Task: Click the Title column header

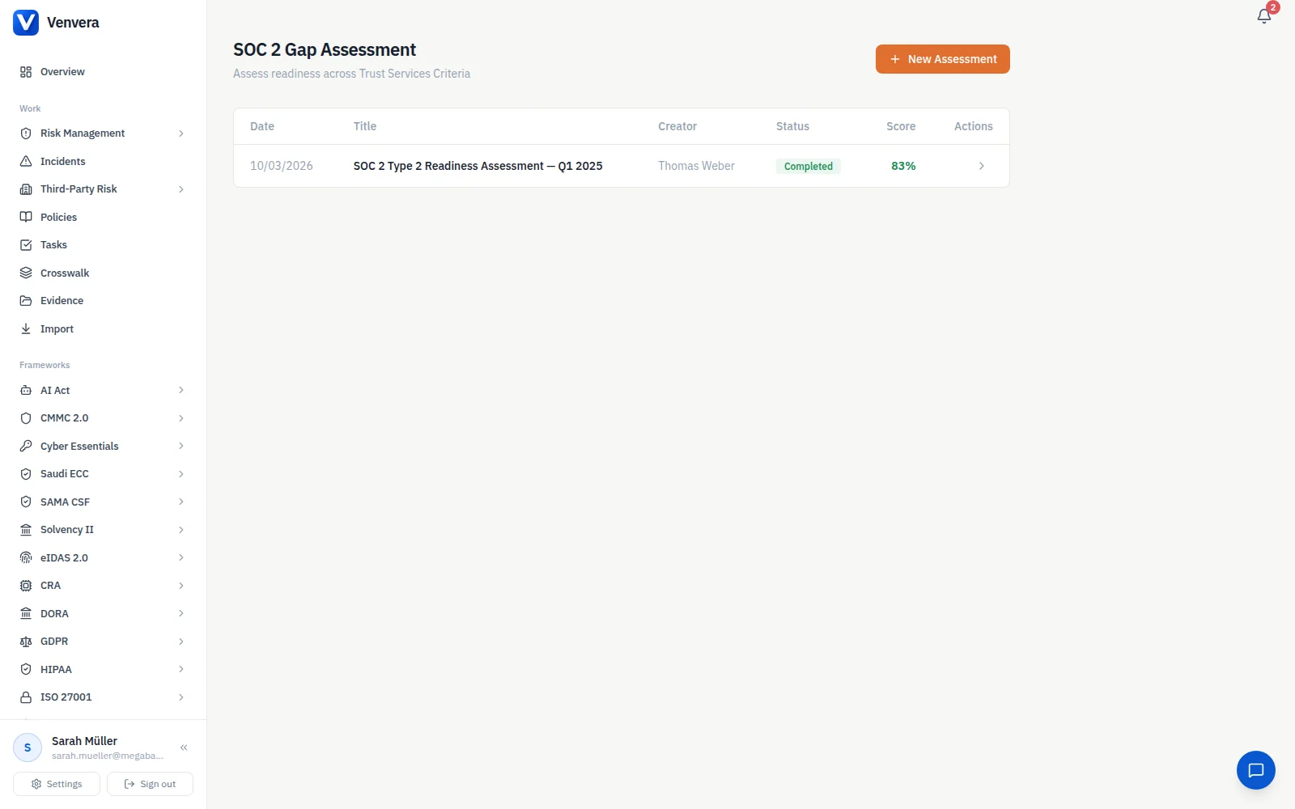Action: [x=365, y=126]
